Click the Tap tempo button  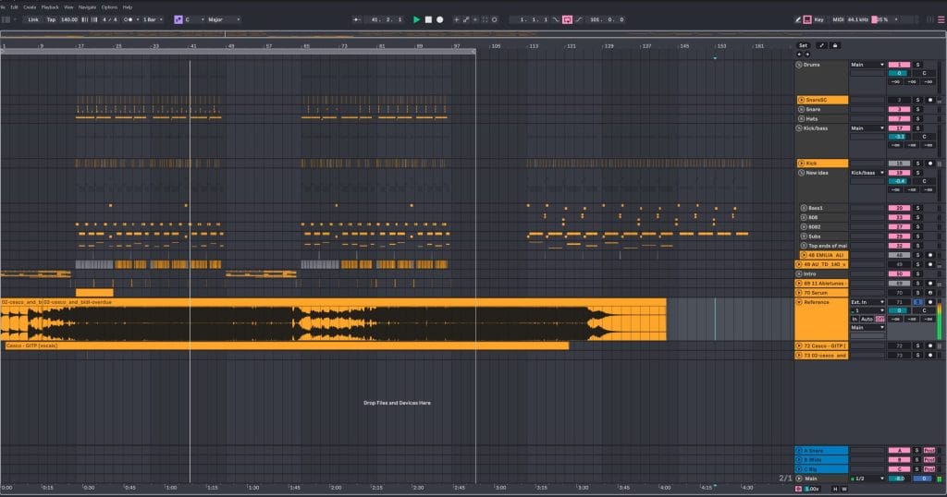51,18
